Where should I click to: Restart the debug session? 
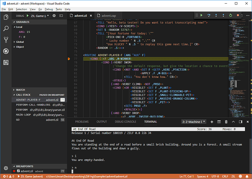230,15
